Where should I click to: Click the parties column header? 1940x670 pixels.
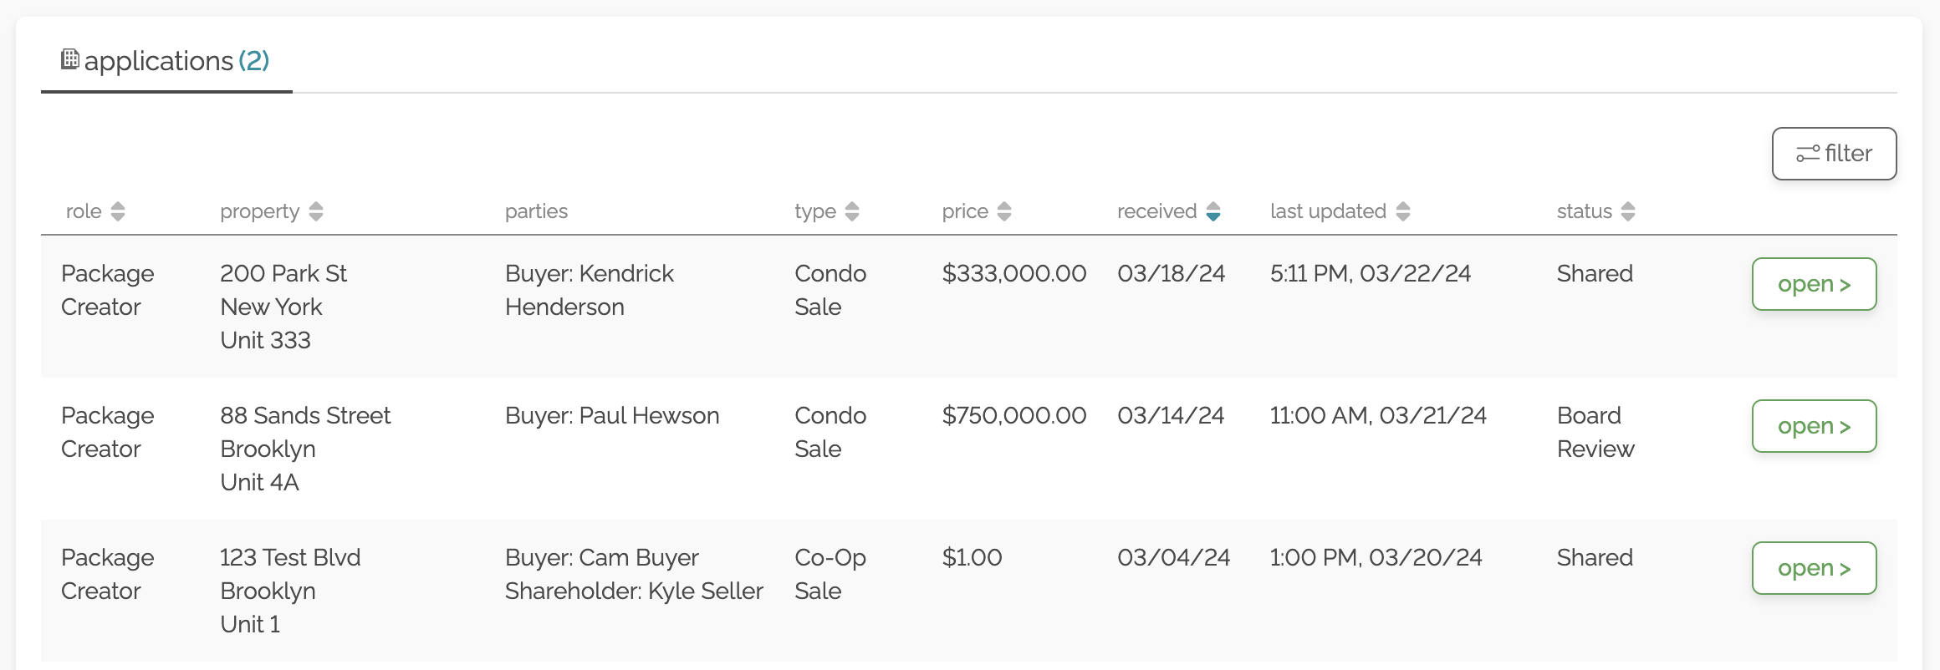tap(536, 211)
